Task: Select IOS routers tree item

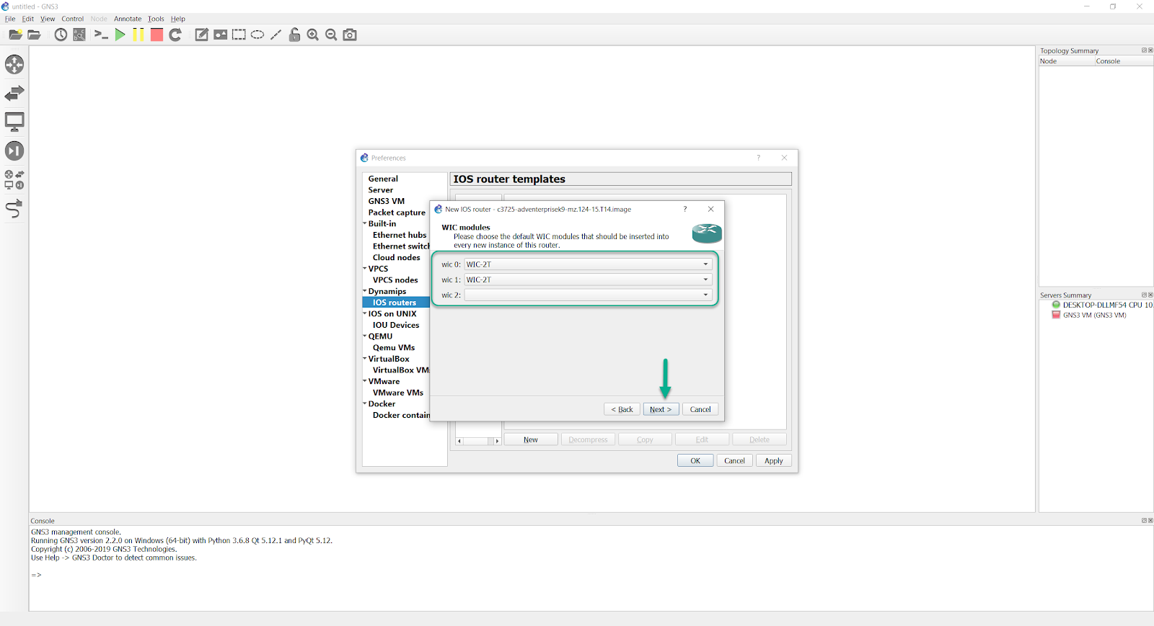Action: point(396,303)
